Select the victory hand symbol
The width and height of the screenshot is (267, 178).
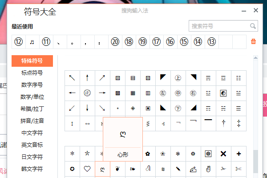pos(208,169)
